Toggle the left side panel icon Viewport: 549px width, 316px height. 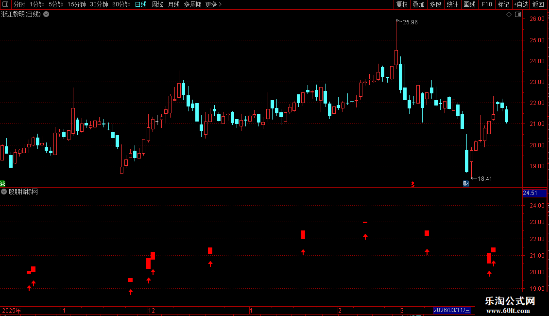[5, 4]
